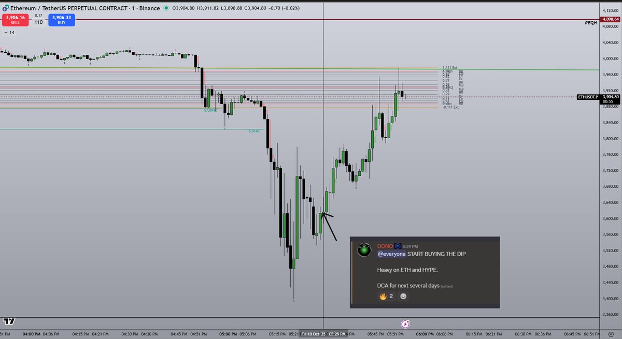Open the add reaction smiley button
Image resolution: width=622 pixels, height=339 pixels.
404,297
